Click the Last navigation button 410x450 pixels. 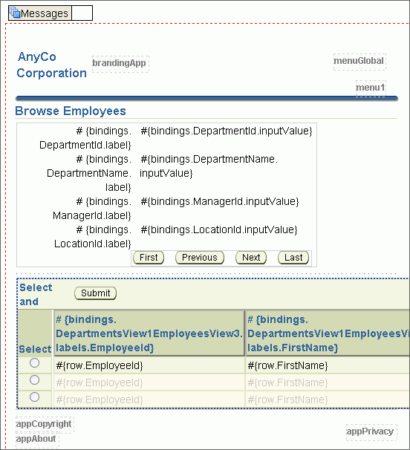293,258
